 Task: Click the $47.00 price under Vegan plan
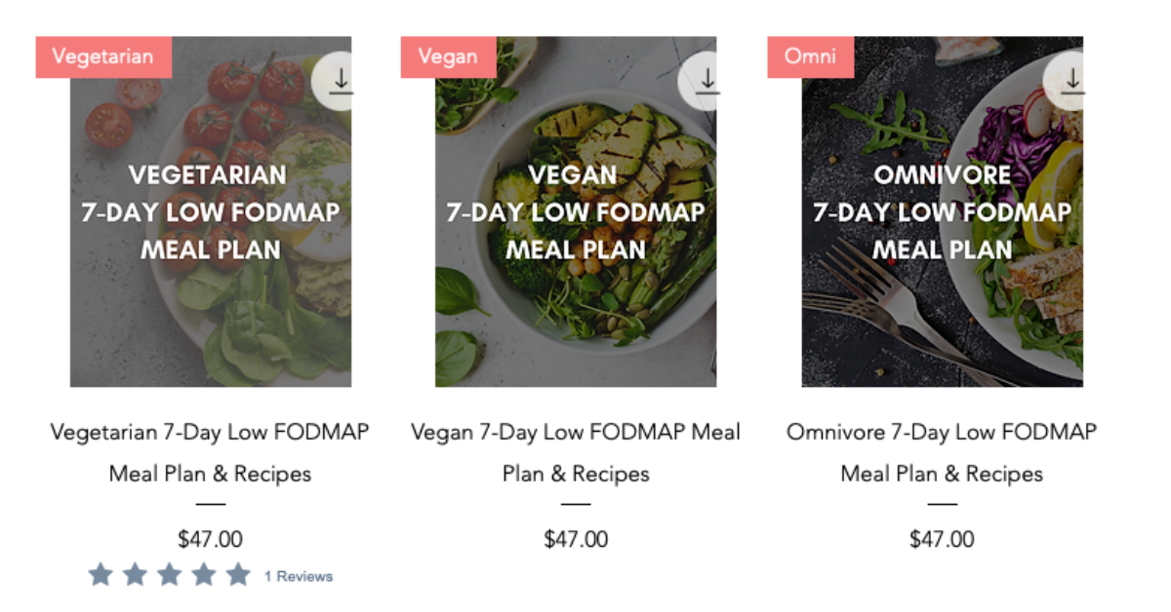point(576,539)
